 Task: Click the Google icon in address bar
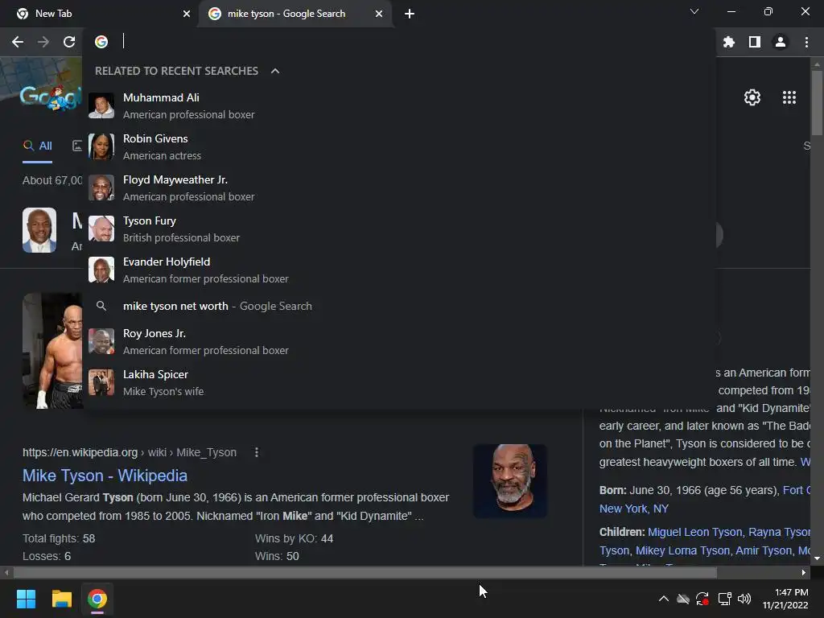tap(101, 42)
